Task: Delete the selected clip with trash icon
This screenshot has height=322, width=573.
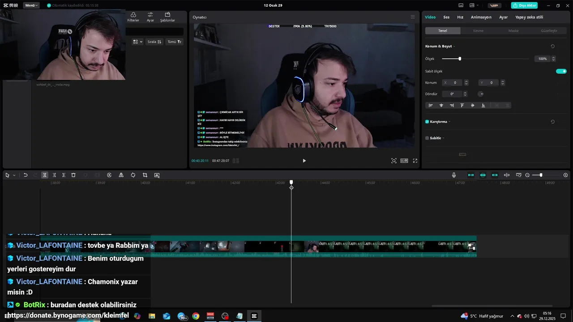Action: [x=73, y=175]
